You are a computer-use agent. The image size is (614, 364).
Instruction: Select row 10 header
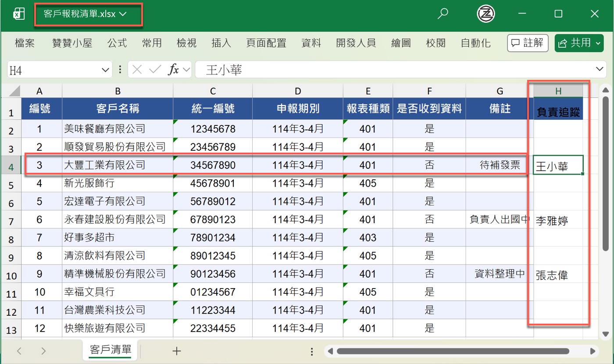[11, 274]
